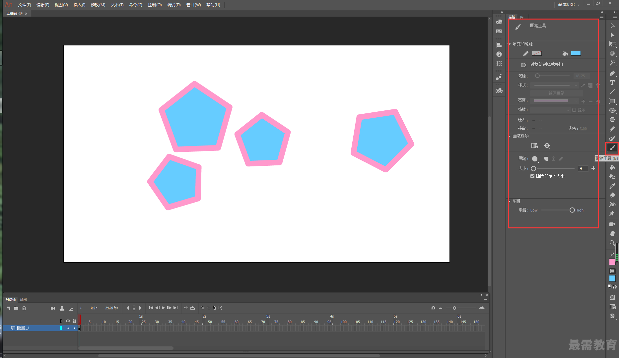This screenshot has height=358, width=619.
Task: Open the 修改(M) menu
Action: click(x=98, y=5)
